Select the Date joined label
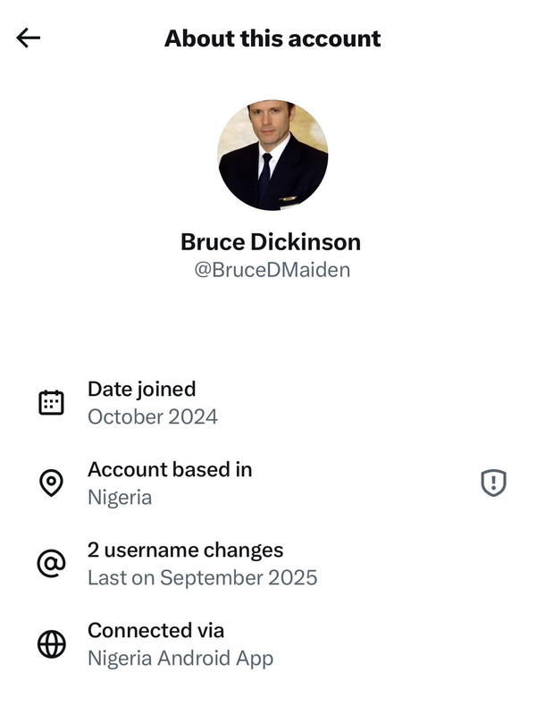The image size is (545, 714). [141, 389]
